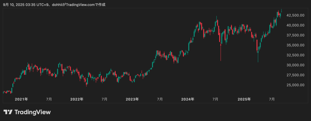Click the latest candle at the chart's right edge
This screenshot has width=311, height=121.
(x=281, y=10)
